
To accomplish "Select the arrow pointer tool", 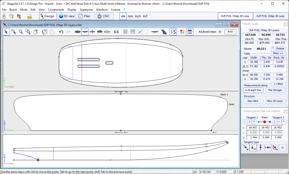I will [6, 32].
